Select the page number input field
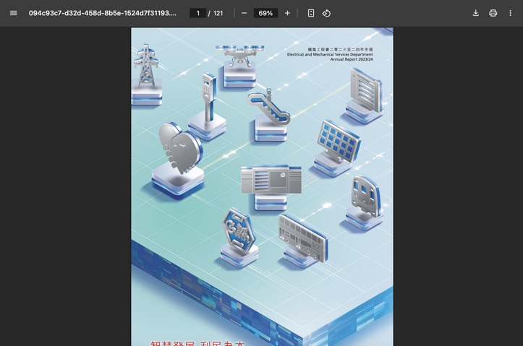This screenshot has width=523, height=346. pos(197,13)
